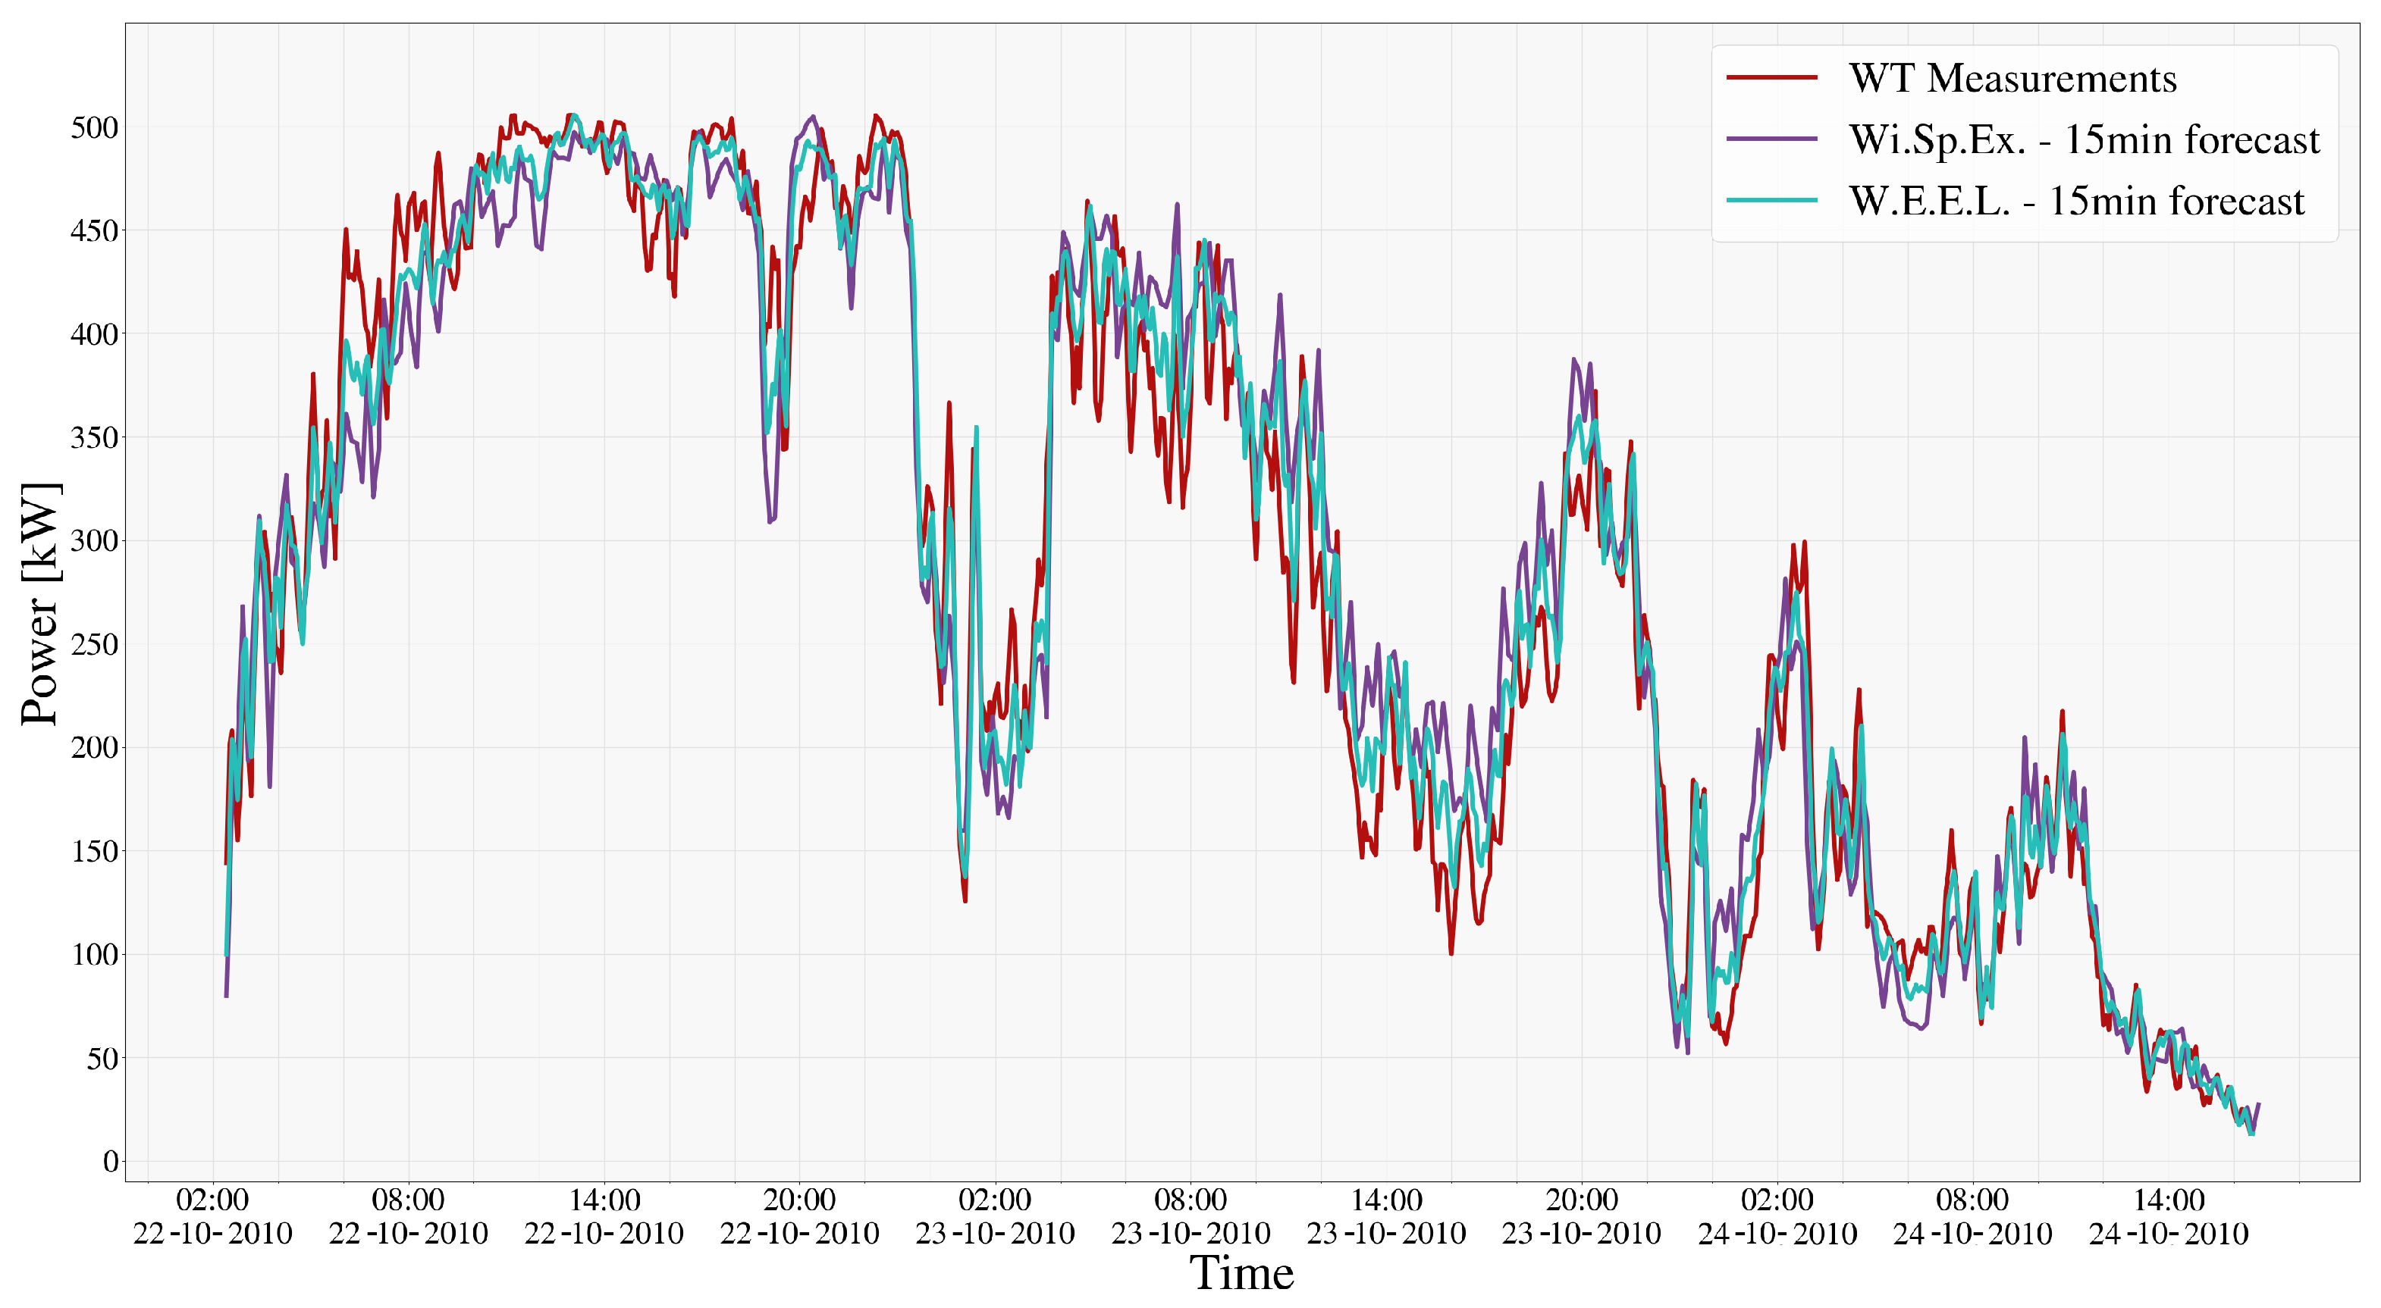
Task: Click the 08:00 23-10-2010 time label
Action: point(1190,1216)
